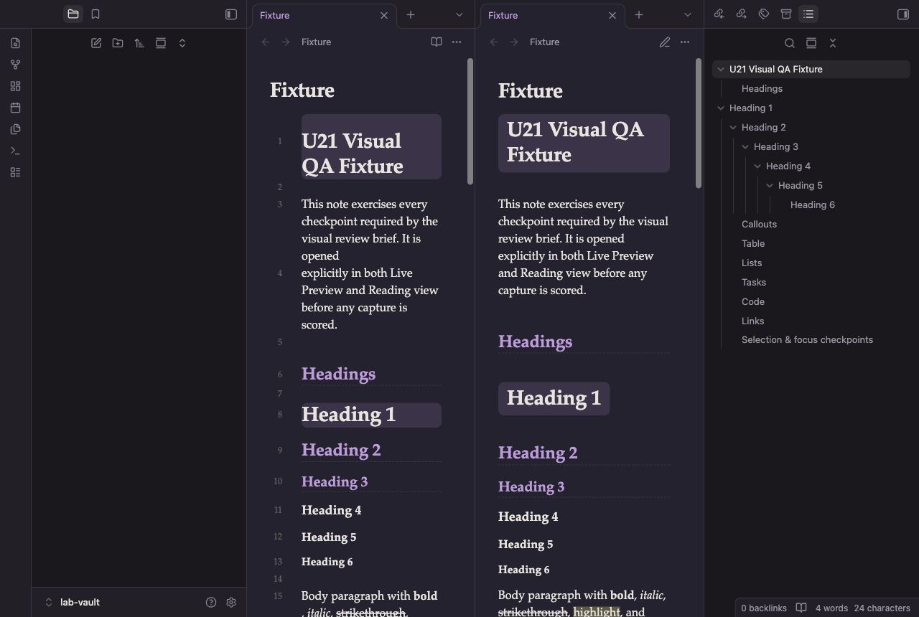Image resolution: width=919 pixels, height=617 pixels.
Task: Create a new folder in explorer
Action: click(118, 43)
